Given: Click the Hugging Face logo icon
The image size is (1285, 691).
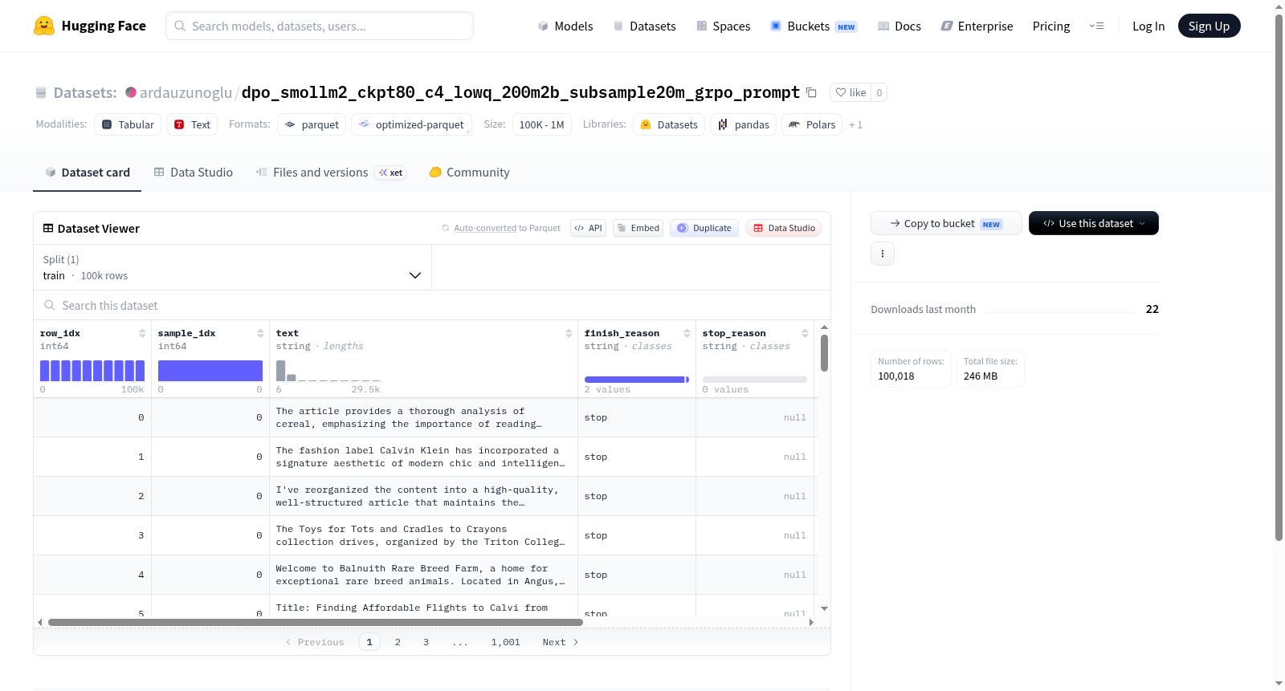Looking at the screenshot, I should click(x=44, y=26).
